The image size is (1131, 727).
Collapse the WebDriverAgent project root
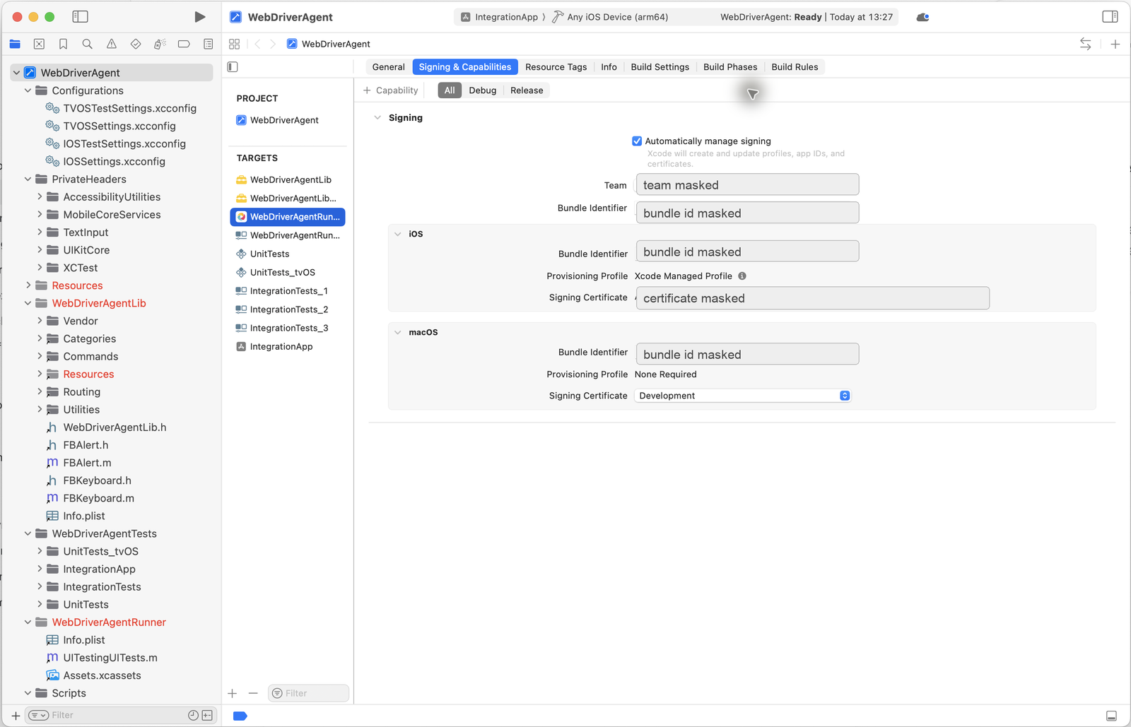point(16,73)
